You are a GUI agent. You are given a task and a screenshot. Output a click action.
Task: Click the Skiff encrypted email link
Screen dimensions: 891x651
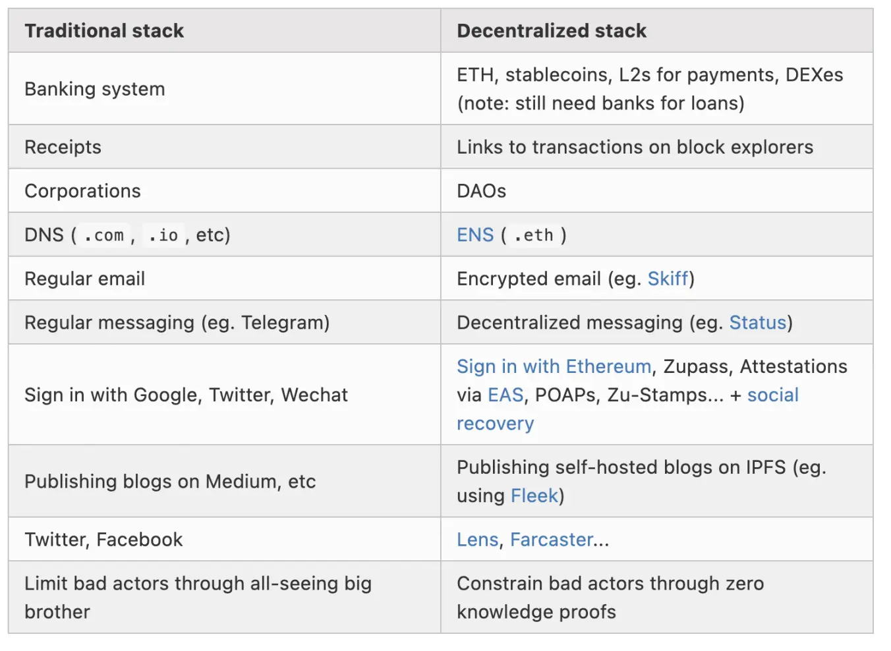(667, 279)
